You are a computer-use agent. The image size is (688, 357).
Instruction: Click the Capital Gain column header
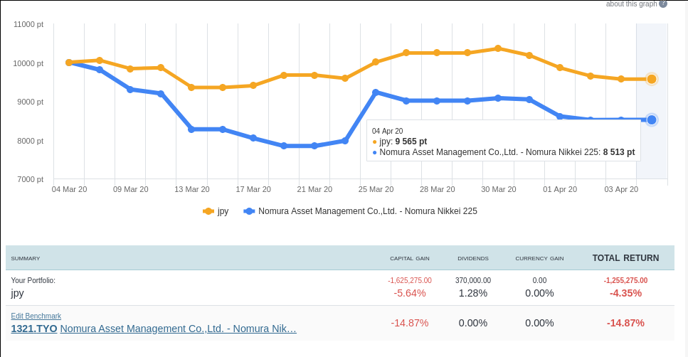[x=410, y=258]
